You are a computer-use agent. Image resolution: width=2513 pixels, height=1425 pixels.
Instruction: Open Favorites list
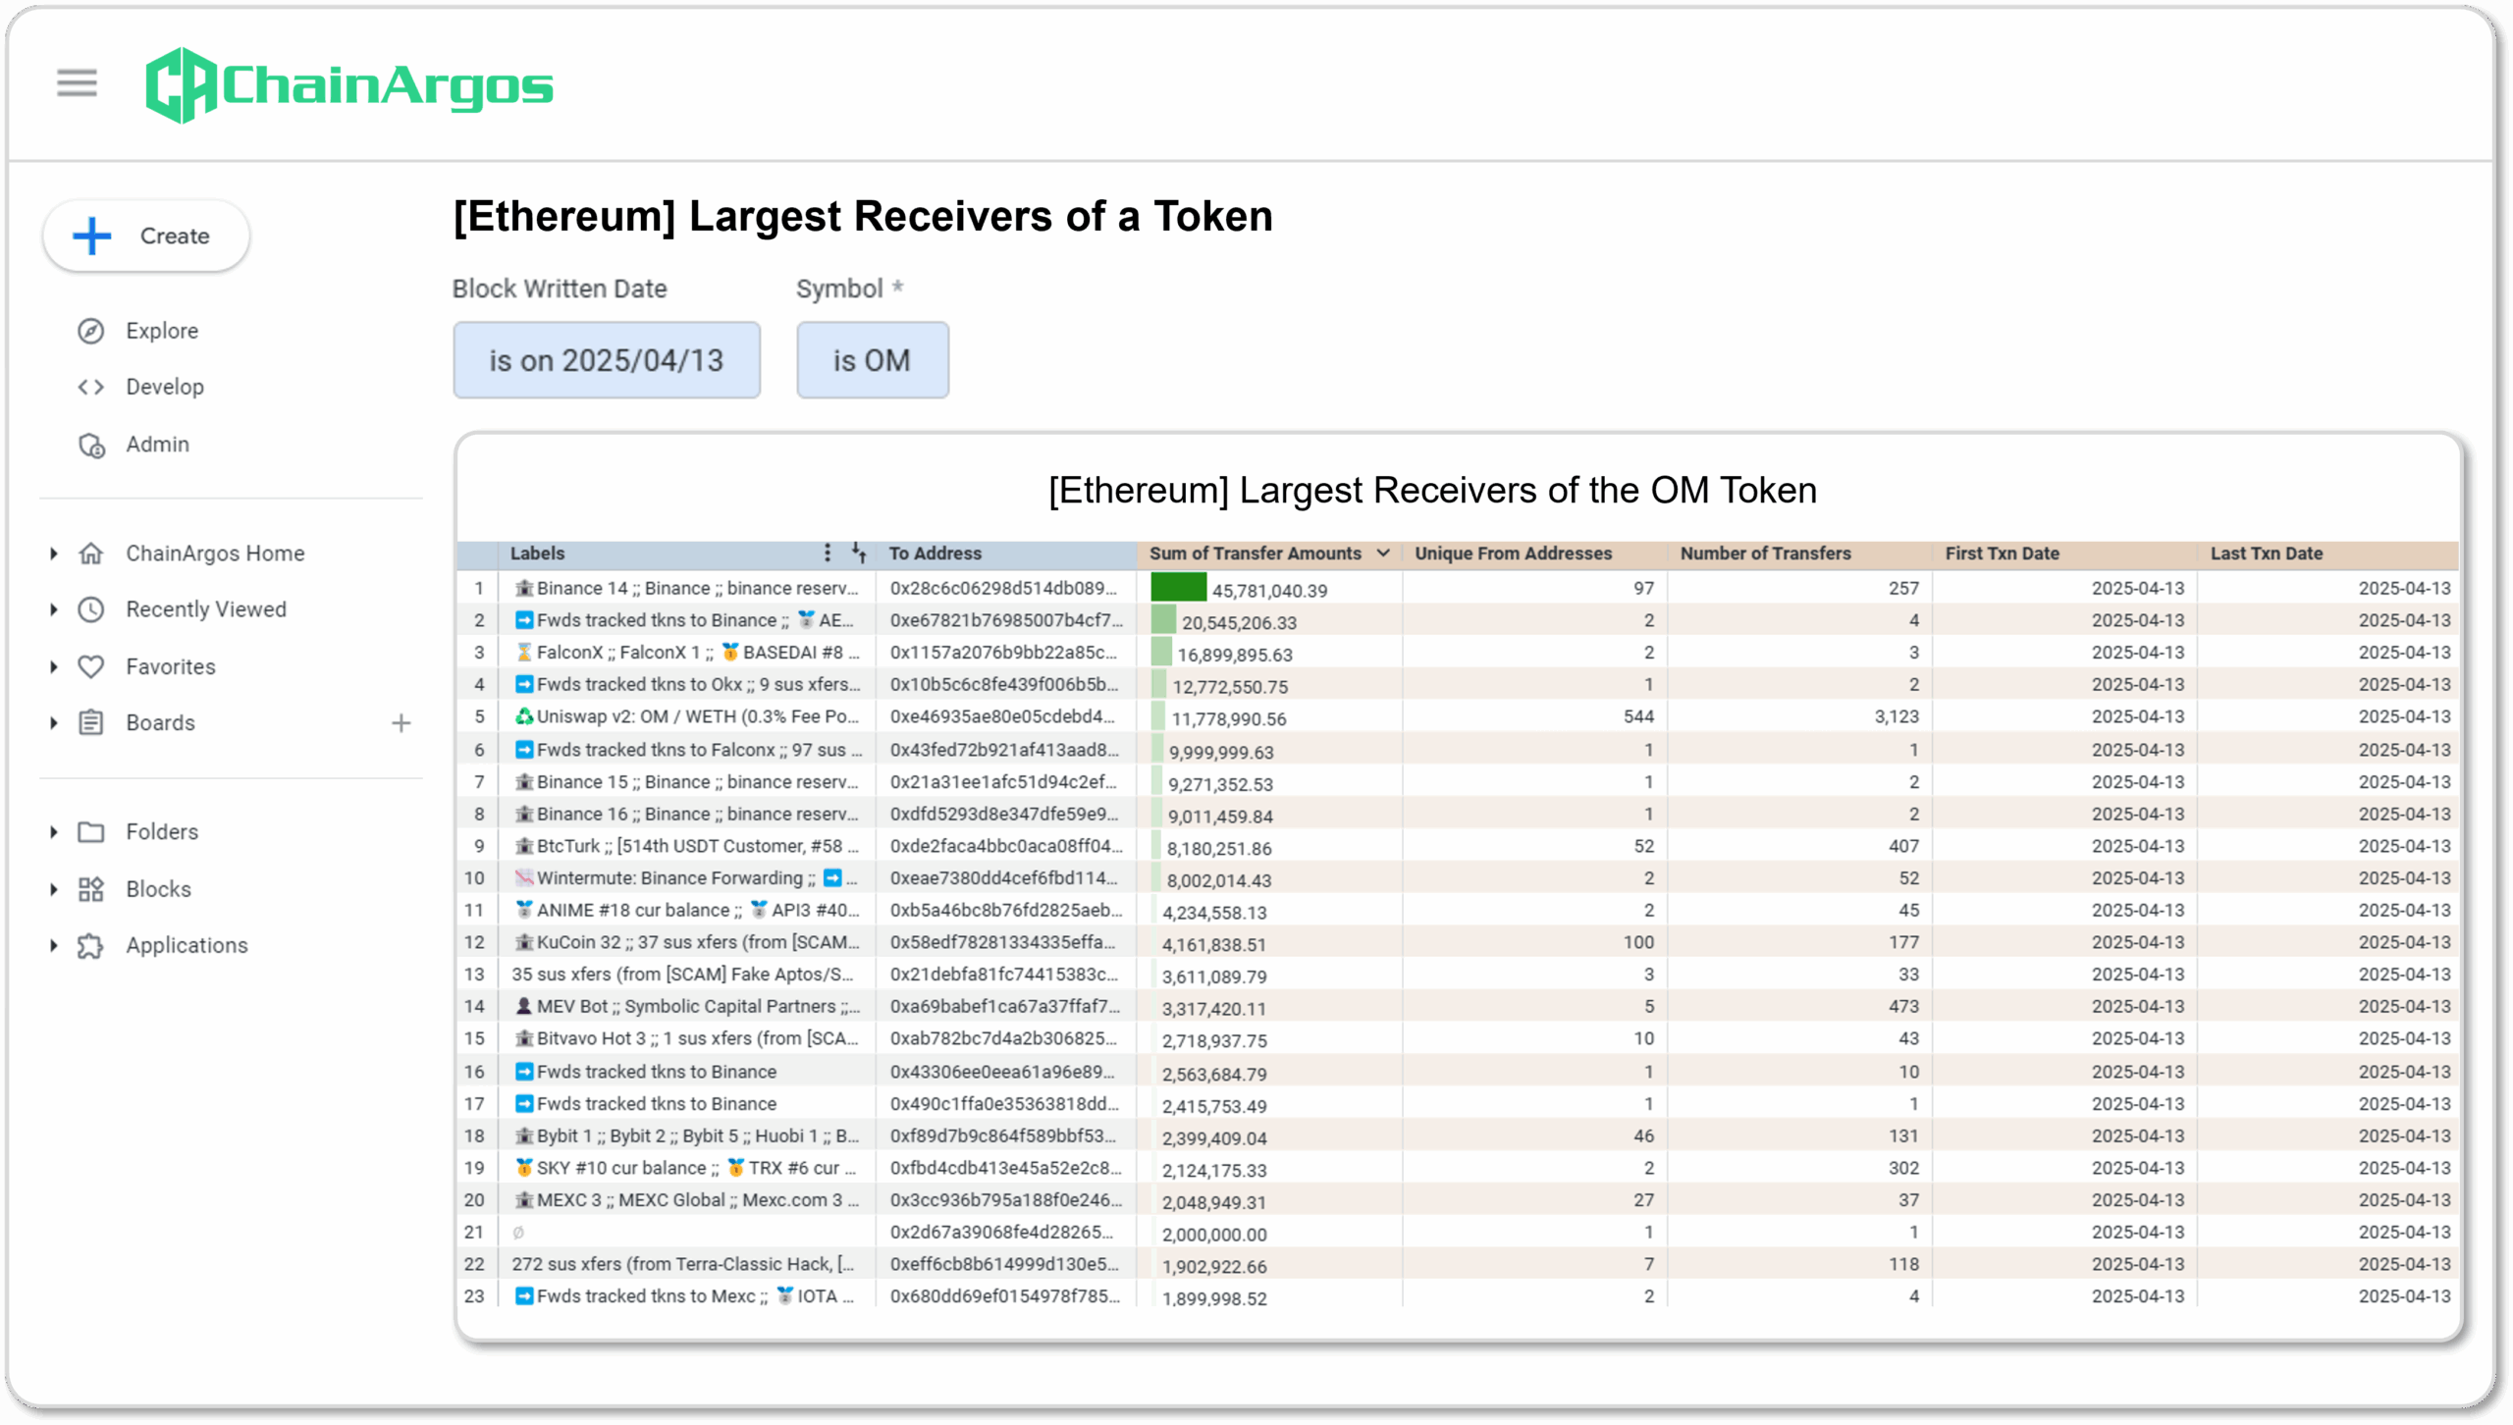(x=171, y=666)
